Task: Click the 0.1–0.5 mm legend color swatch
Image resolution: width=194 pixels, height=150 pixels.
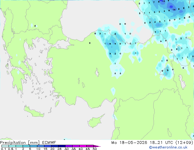Action: [x=5, y=146]
